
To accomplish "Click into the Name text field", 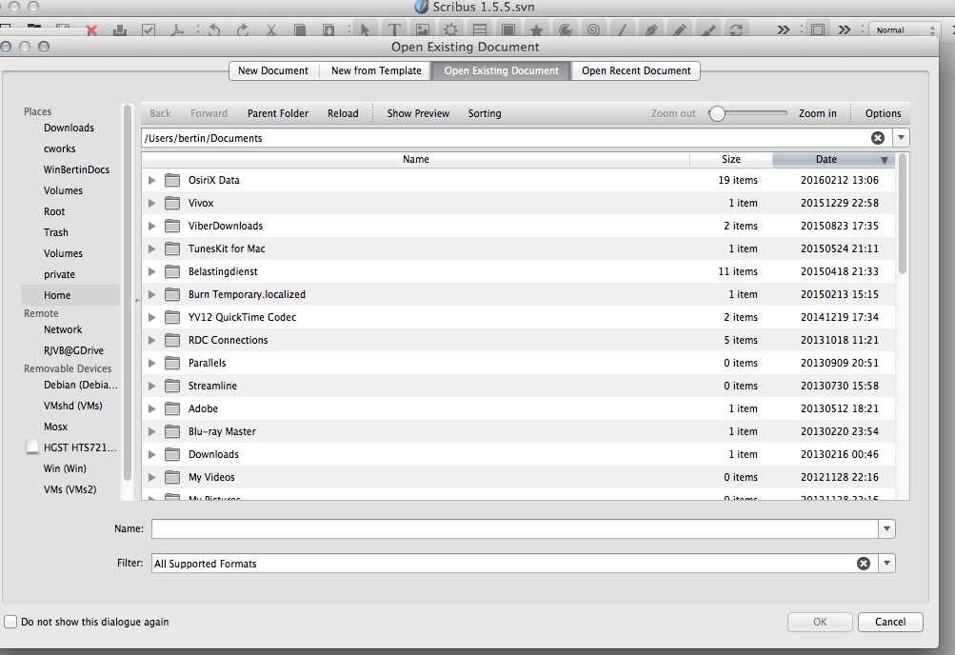I will [x=514, y=528].
